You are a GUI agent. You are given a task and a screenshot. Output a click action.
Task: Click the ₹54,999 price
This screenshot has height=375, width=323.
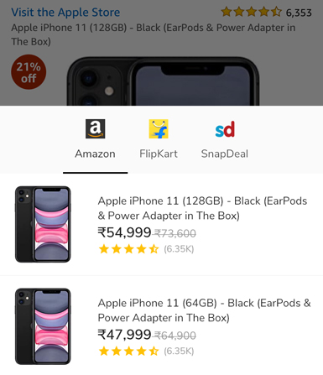pos(124,232)
